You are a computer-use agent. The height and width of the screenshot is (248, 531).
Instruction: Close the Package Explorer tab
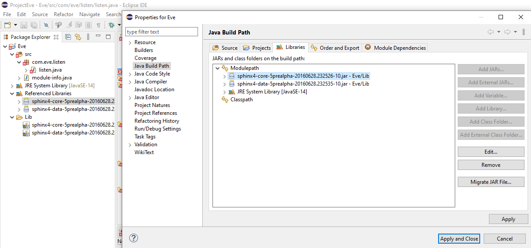pos(56,37)
